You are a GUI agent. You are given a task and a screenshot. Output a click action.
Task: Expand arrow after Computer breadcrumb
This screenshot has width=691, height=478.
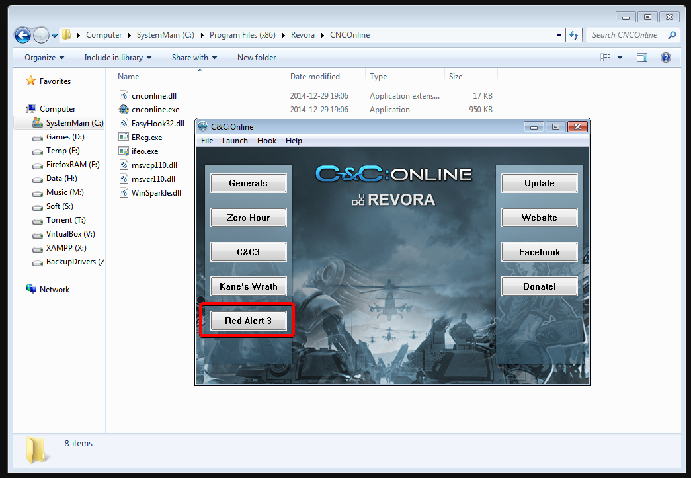[129, 35]
